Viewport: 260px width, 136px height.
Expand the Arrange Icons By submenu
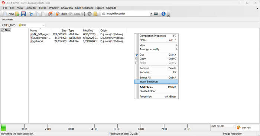[177, 49]
